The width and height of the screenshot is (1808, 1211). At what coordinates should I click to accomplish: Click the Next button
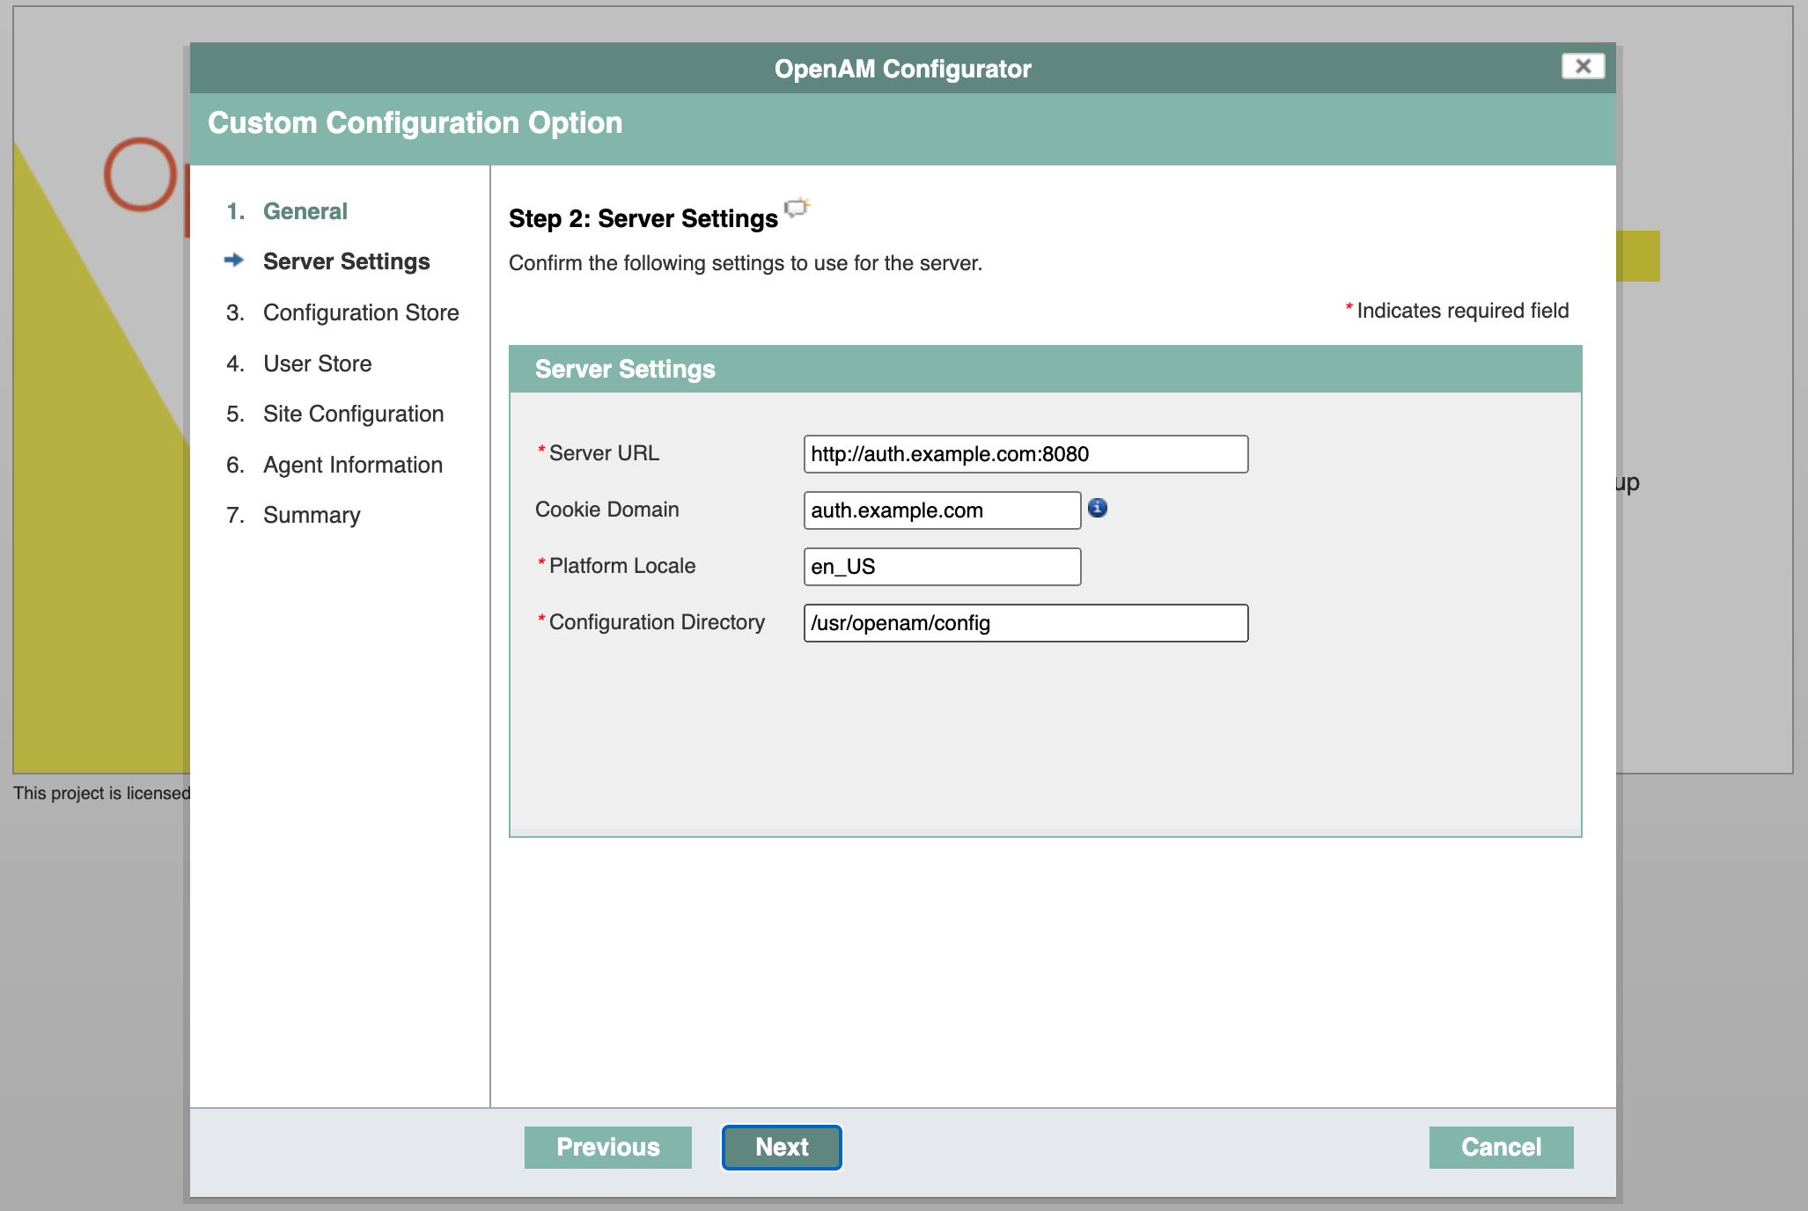[782, 1147]
